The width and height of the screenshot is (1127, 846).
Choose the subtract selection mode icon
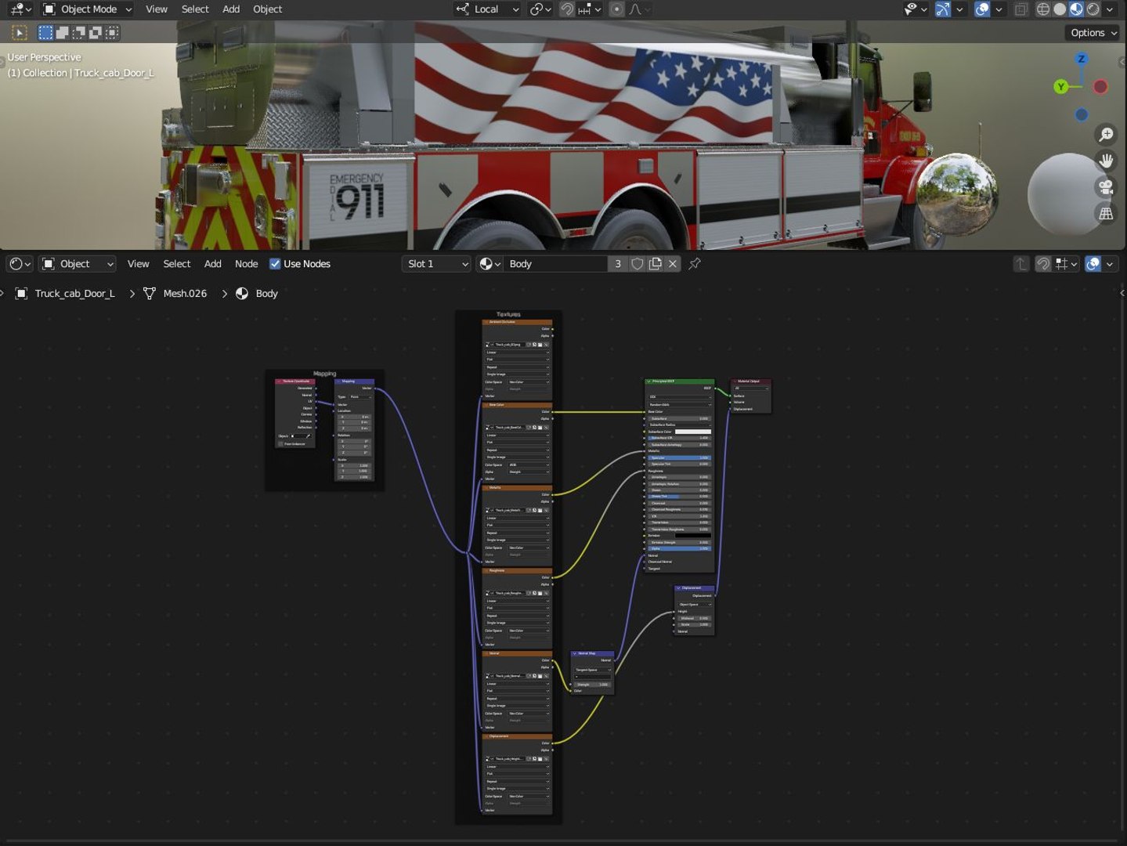pos(78,33)
